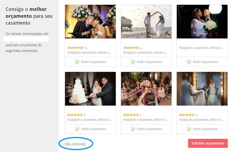Open the couple cutting cake photo
This screenshot has width=233, height=152.
(90, 89)
